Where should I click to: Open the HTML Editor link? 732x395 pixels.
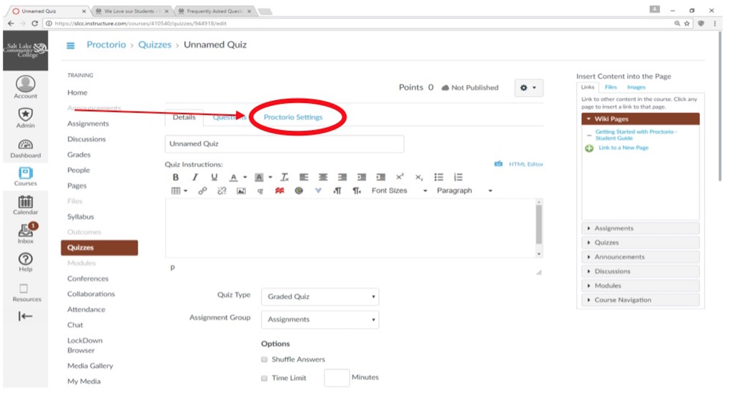pos(526,164)
